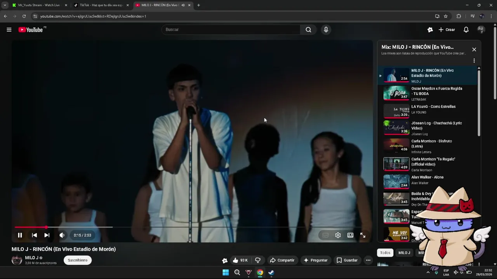Screen dimensions: 497x279
Task: Open the Windows Start menu
Action: [226, 272]
